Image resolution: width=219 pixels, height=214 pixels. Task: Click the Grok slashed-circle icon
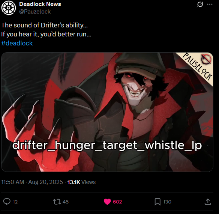point(200,5)
